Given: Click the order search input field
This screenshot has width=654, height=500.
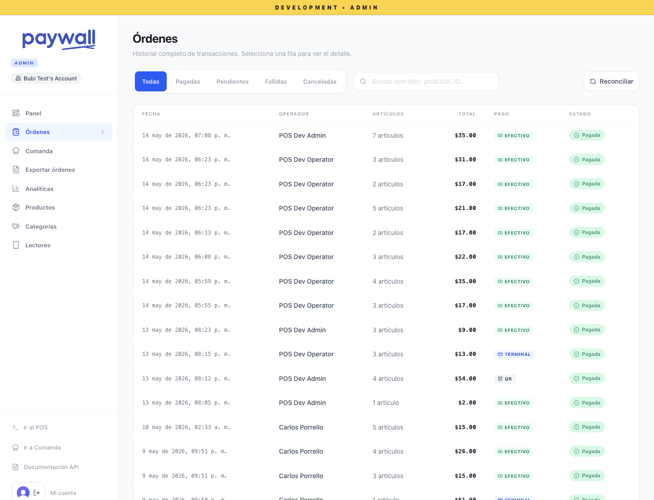Looking at the screenshot, I should click(426, 81).
